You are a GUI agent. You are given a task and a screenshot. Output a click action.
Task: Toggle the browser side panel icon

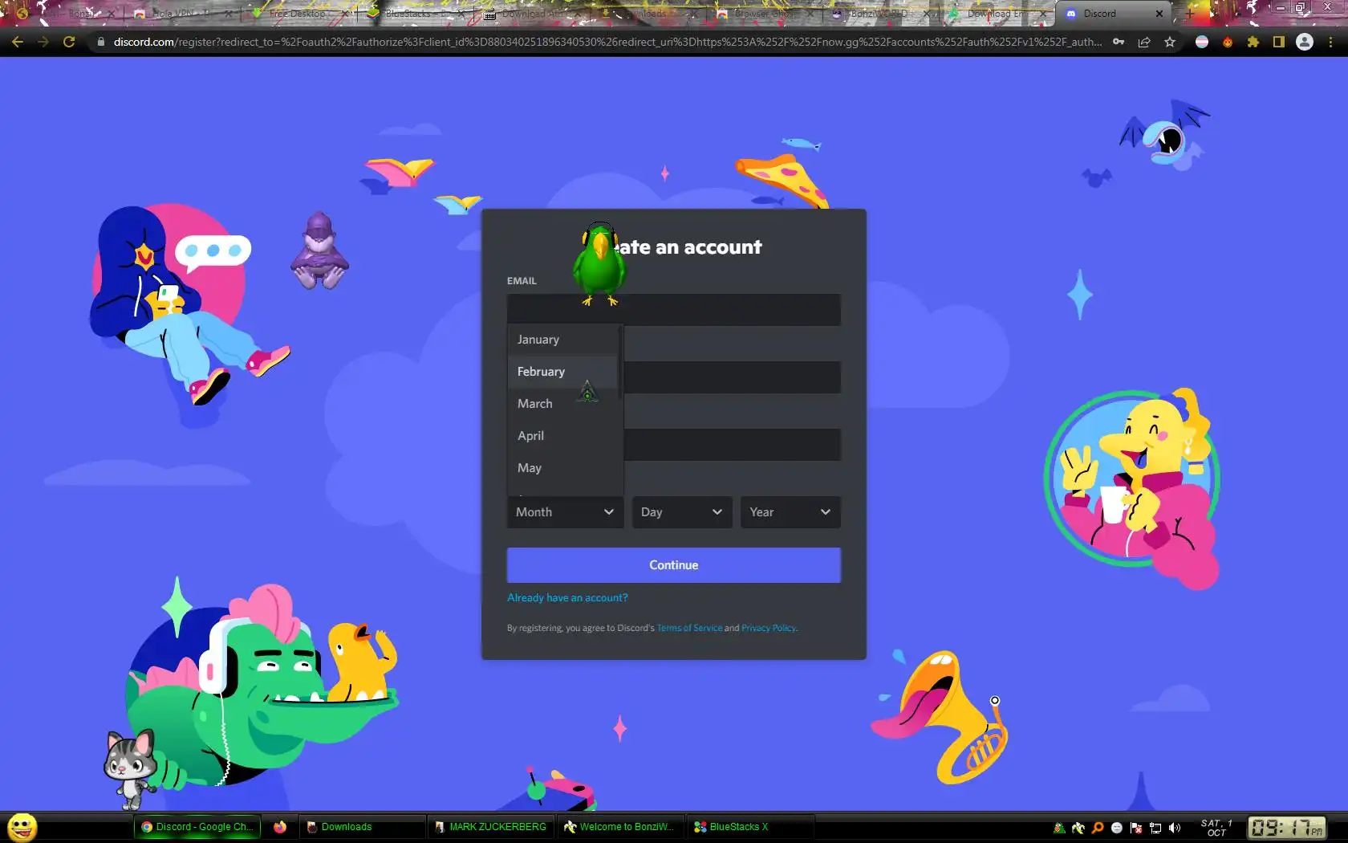(1279, 42)
